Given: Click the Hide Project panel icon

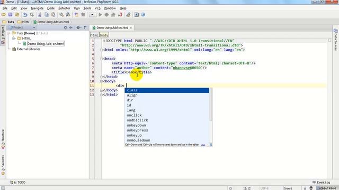Looking at the screenshot, I should click(85, 27).
